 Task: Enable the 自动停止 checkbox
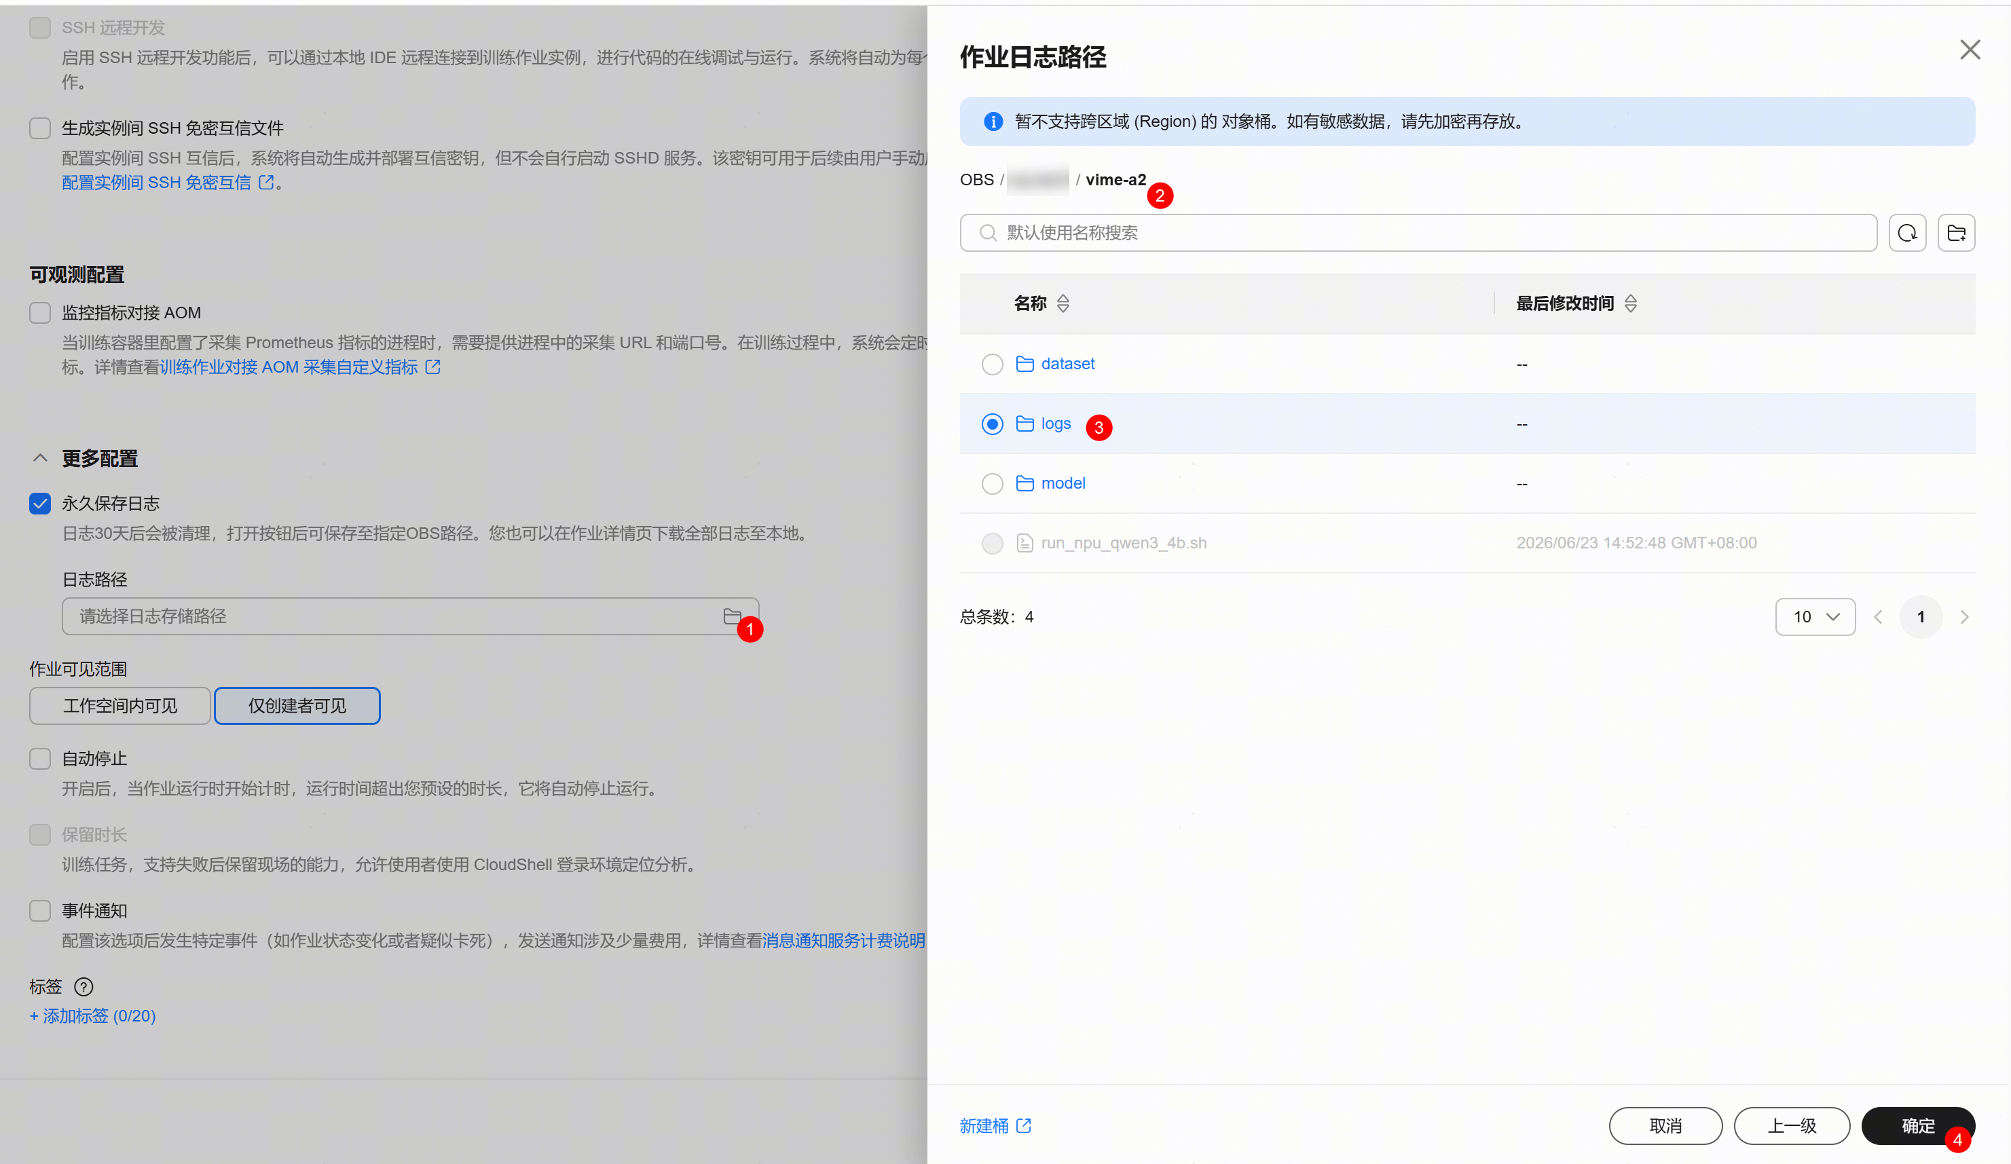coord(40,759)
